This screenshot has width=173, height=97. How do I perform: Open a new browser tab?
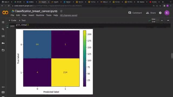pyautogui.click(x=163, y=2)
